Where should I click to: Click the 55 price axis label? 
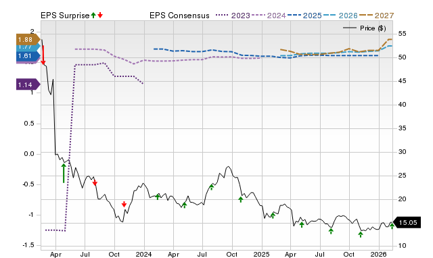[x=402, y=34]
